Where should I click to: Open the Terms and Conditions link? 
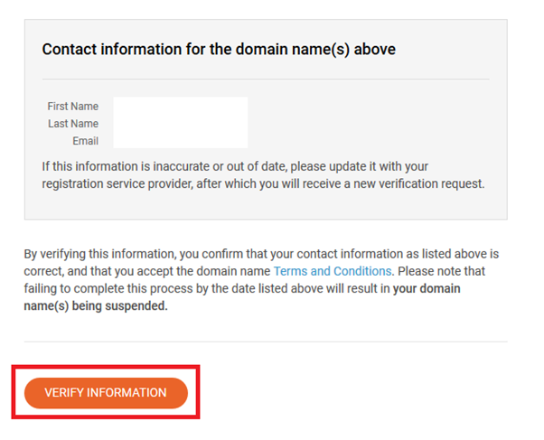pyautogui.click(x=333, y=271)
